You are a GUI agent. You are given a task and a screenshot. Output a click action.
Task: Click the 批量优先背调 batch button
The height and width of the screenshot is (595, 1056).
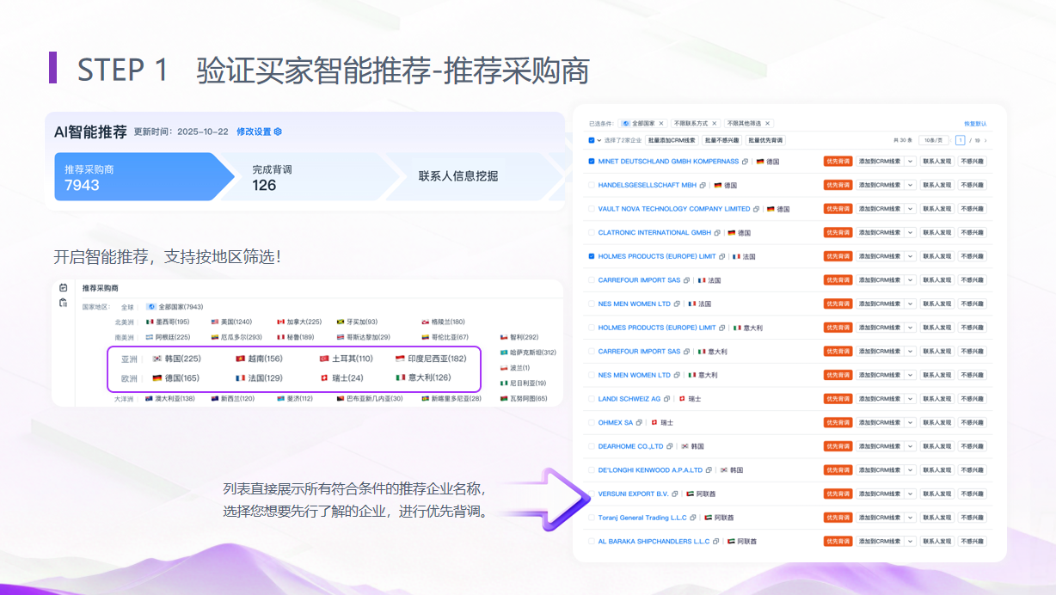tap(764, 140)
